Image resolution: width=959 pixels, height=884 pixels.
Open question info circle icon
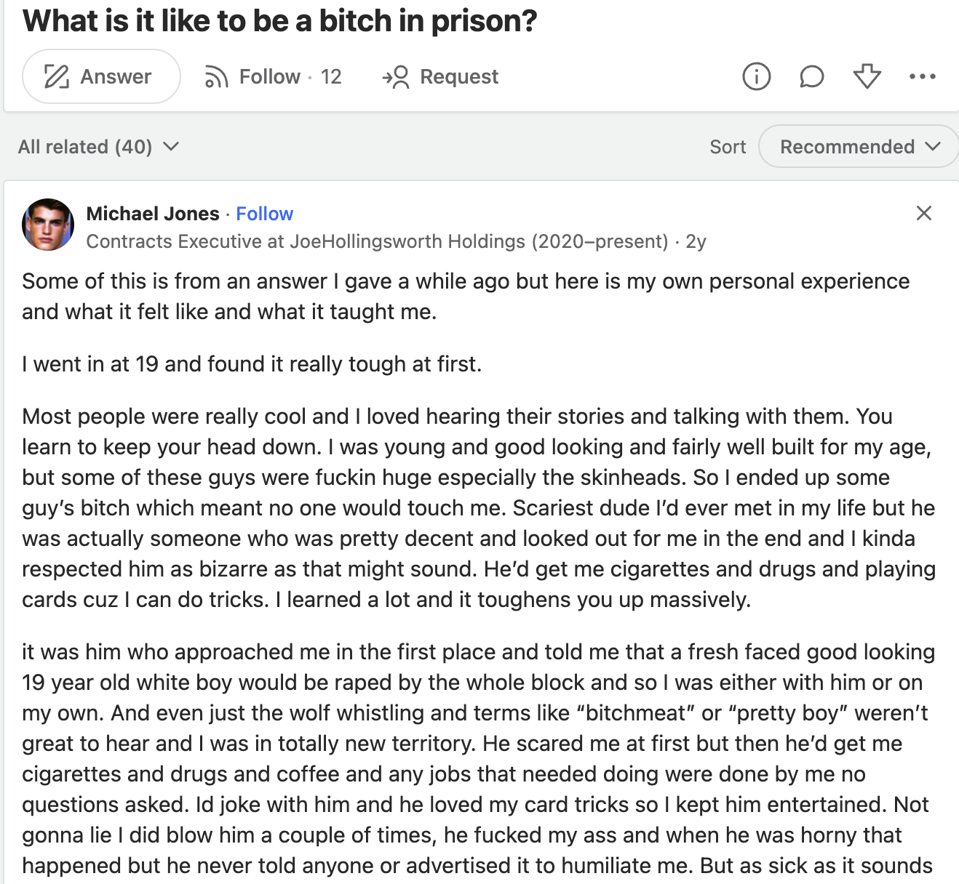point(756,76)
